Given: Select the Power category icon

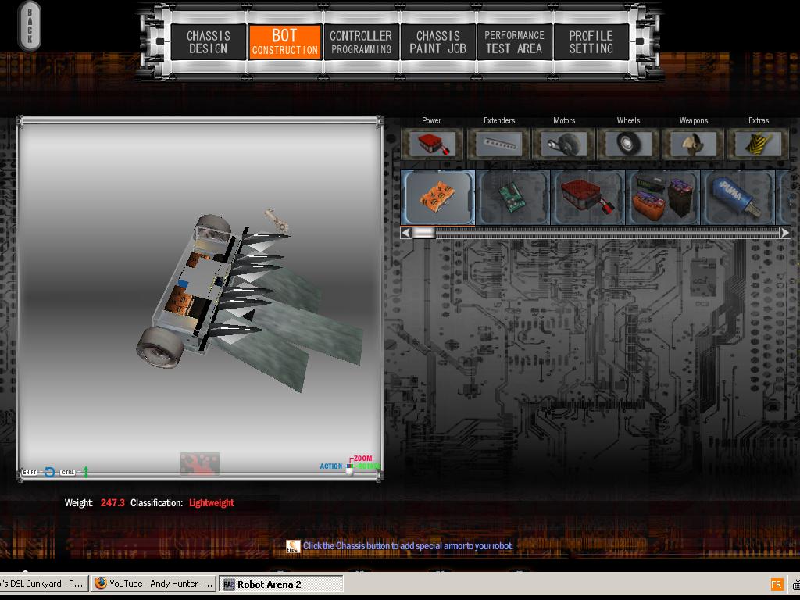Looking at the screenshot, I should [431, 145].
